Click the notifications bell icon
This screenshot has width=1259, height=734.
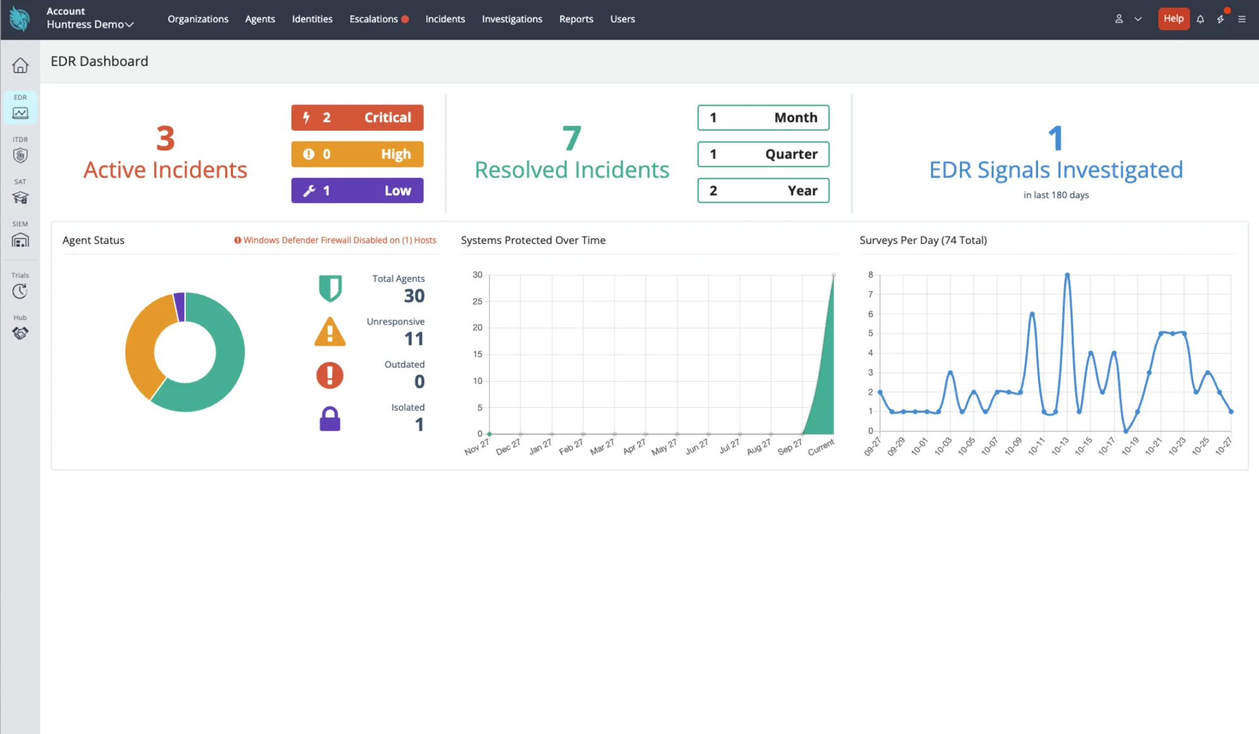(x=1200, y=19)
